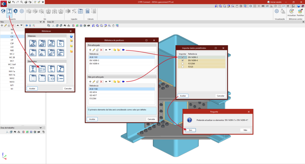Move Não pré-esforçado entry down with arrow

coord(110,82)
